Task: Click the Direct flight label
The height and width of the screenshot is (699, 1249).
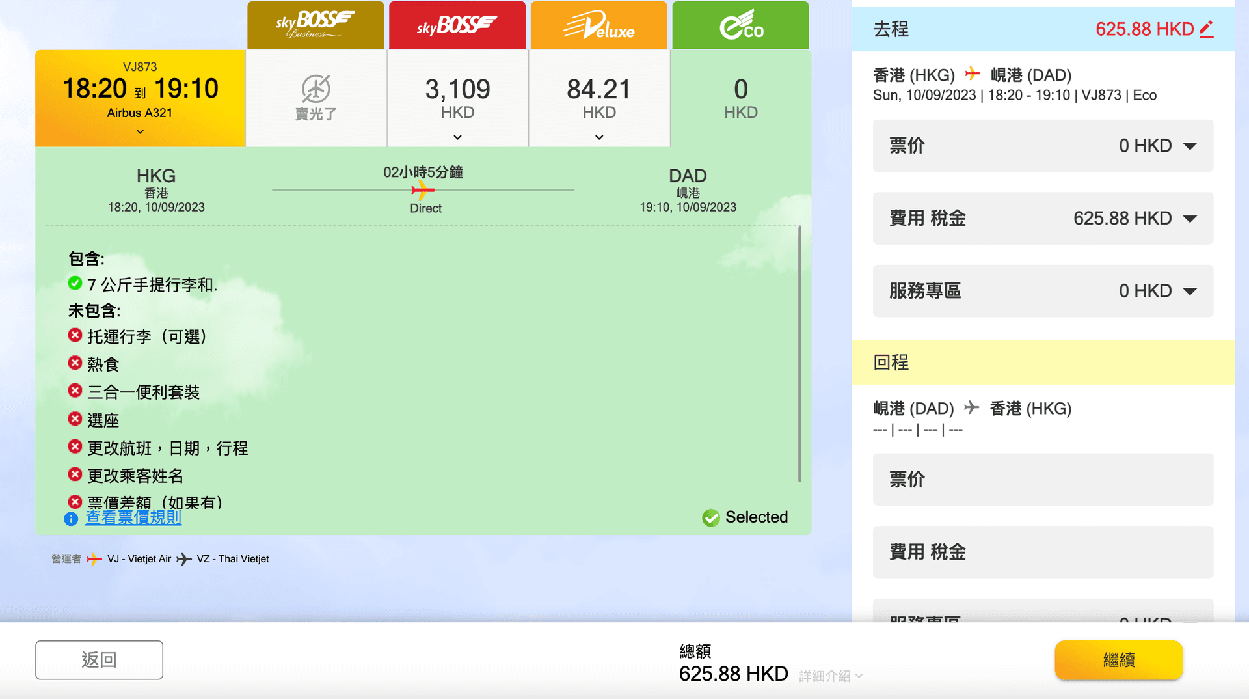Action: [x=425, y=208]
